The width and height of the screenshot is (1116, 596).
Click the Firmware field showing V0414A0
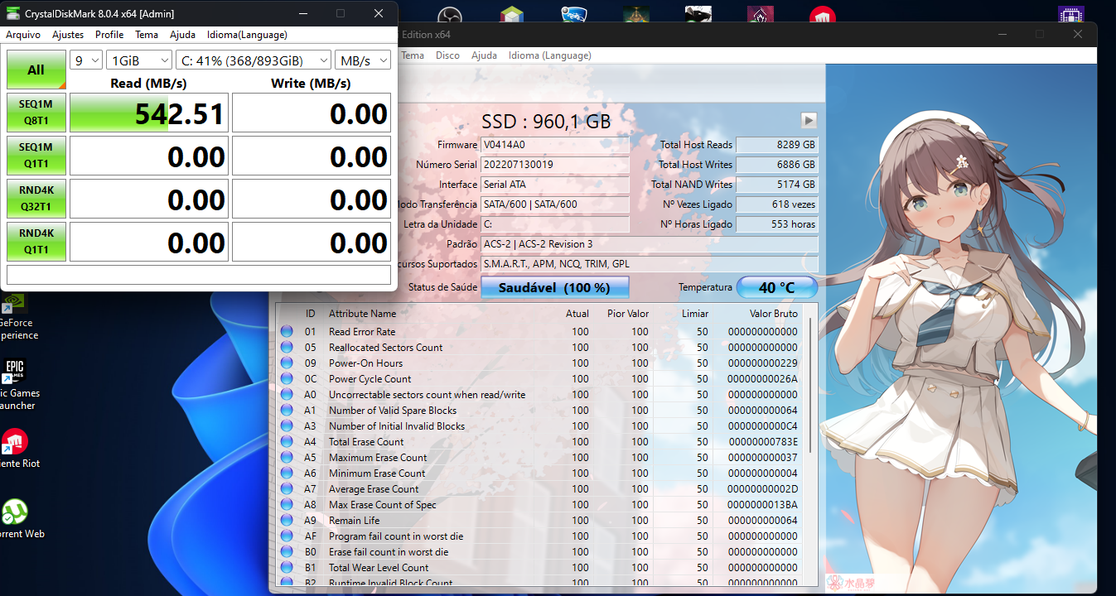[554, 145]
